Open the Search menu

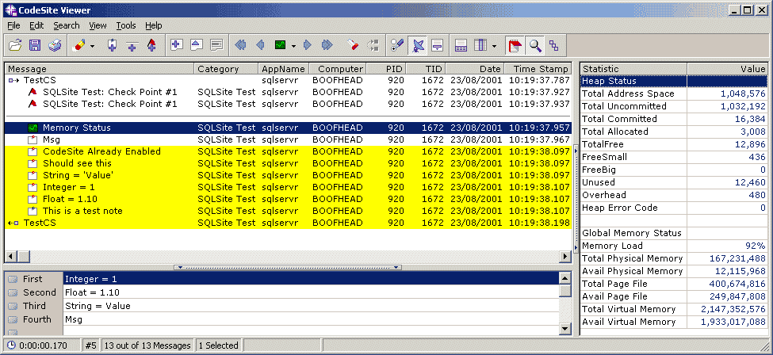pos(66,25)
